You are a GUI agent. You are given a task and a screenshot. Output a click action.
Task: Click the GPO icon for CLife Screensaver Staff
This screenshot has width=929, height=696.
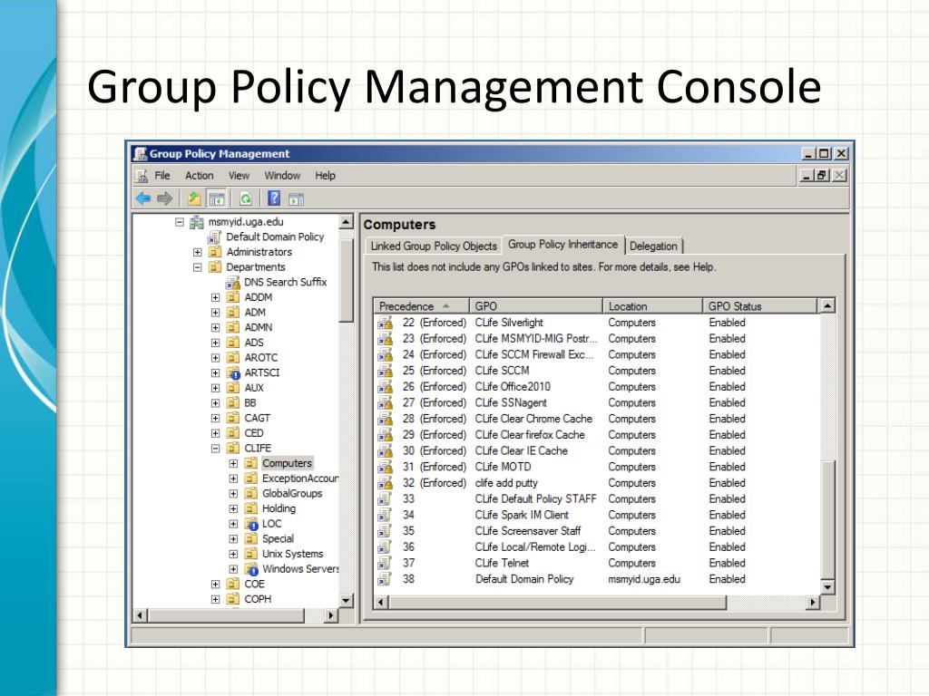(x=385, y=531)
